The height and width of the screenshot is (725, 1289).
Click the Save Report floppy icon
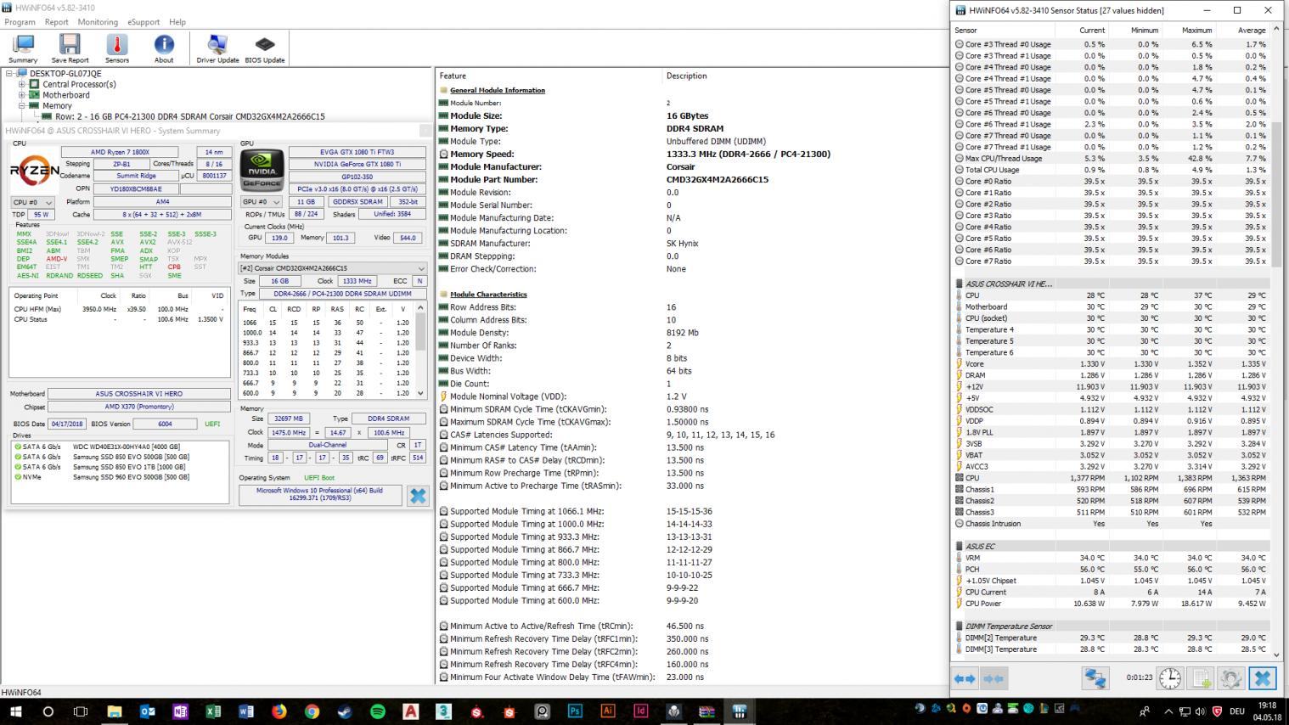click(x=70, y=48)
